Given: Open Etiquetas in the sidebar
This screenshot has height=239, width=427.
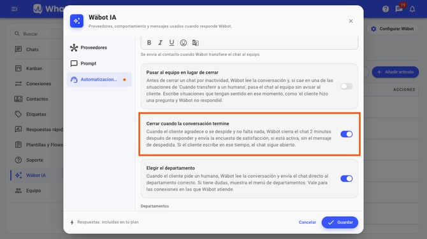Looking at the screenshot, I should click(37, 114).
